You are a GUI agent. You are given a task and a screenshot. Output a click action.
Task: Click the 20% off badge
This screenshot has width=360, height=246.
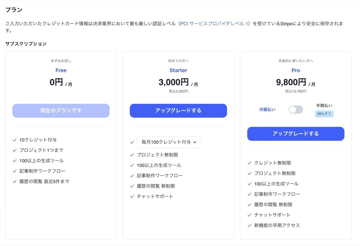324,114
